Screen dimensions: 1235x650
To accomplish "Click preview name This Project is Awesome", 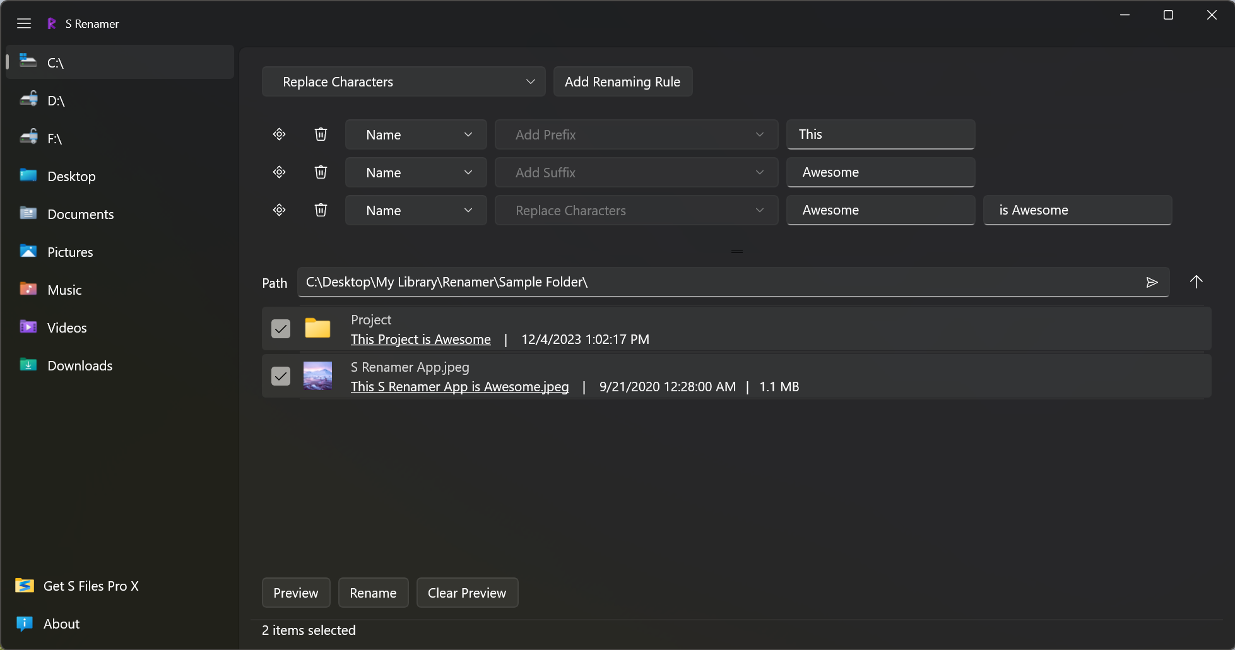I will point(421,339).
